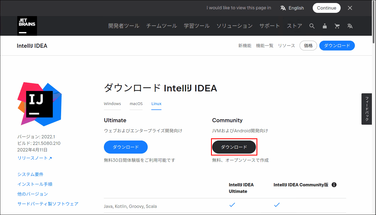Select the Linux tab
Image resolution: width=376 pixels, height=215 pixels.
(x=156, y=104)
